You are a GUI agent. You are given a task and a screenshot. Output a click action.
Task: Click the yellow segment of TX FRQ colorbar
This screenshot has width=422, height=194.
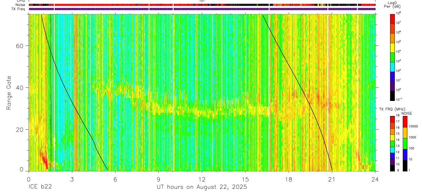pos(392,138)
